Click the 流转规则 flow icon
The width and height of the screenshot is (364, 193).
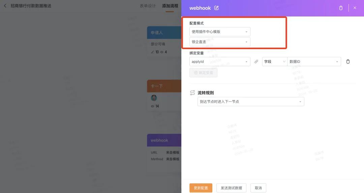point(192,93)
